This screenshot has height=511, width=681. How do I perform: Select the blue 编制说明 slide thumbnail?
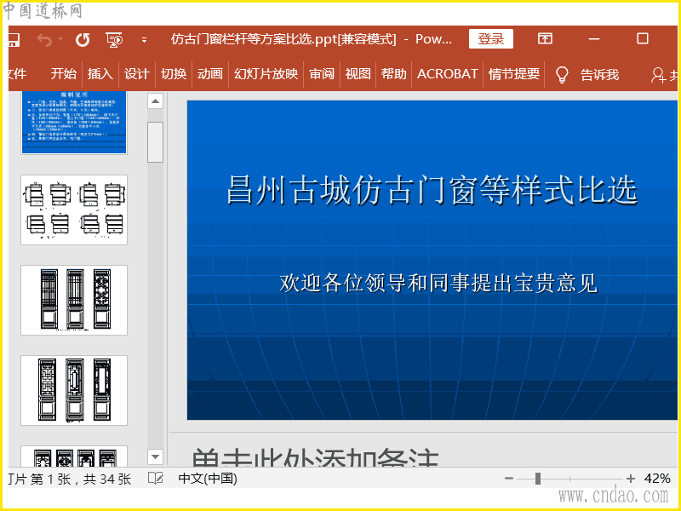[74, 122]
